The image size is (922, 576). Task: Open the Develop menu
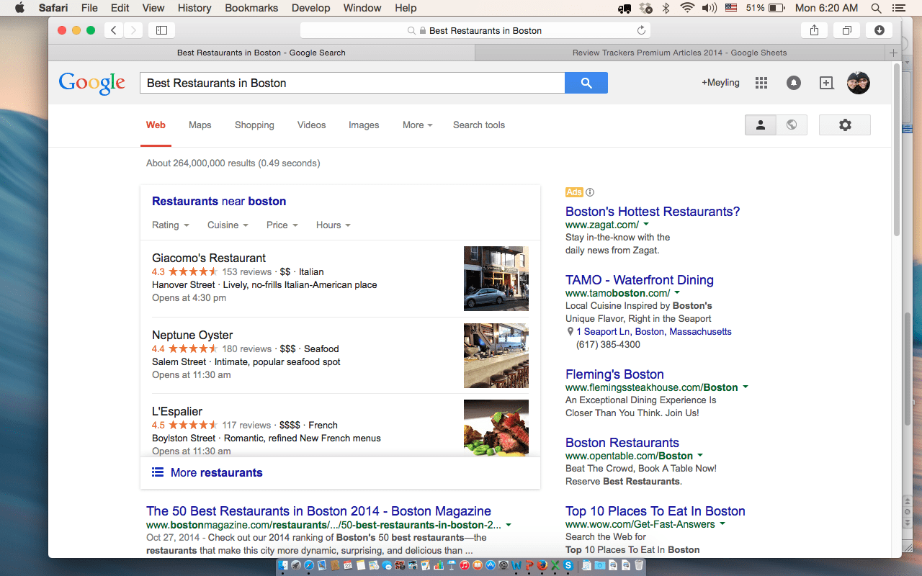point(310,8)
